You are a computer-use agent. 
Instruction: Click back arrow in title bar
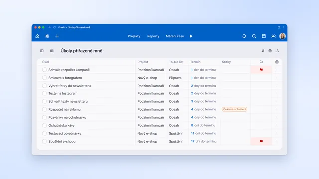(49, 27)
